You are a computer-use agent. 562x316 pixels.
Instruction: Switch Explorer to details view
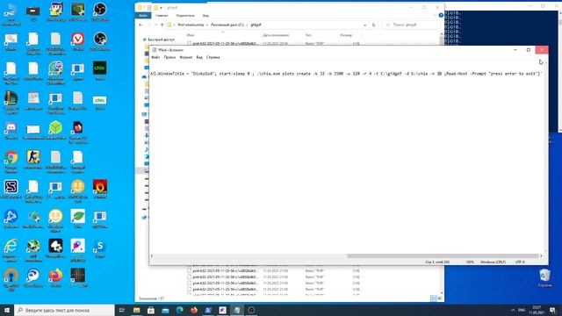point(433,298)
